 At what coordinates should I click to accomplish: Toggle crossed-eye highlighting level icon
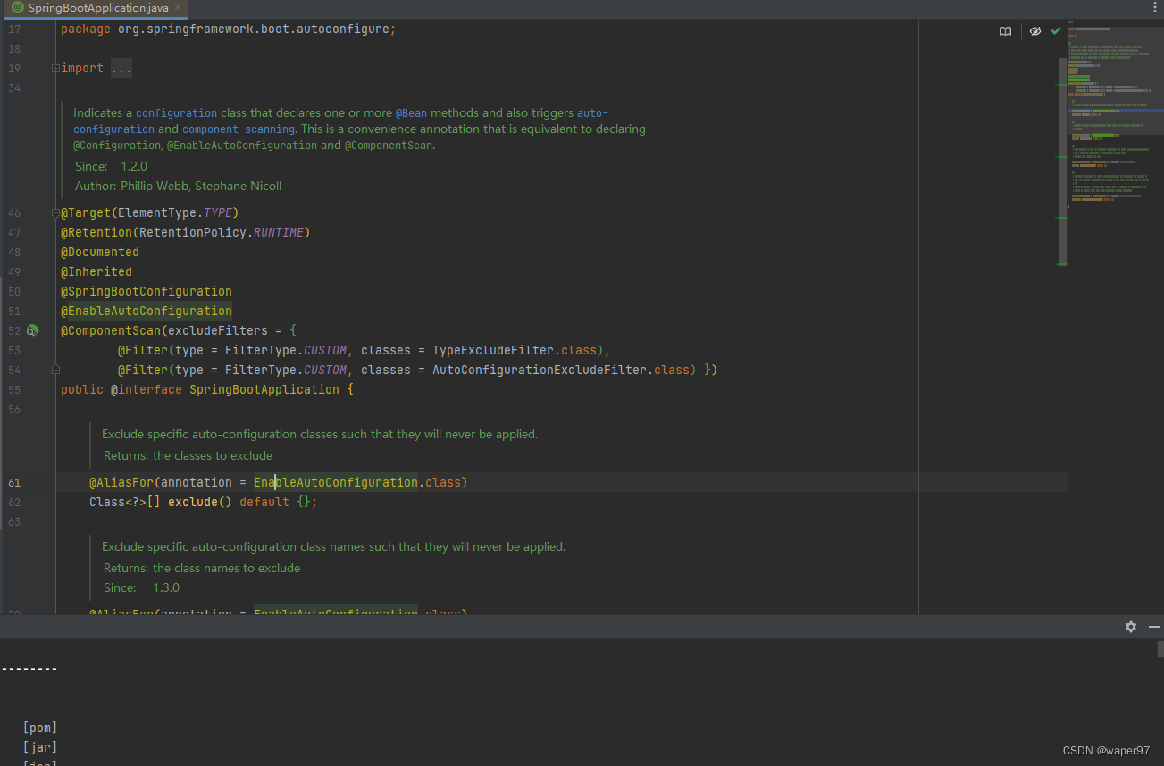tap(1035, 31)
